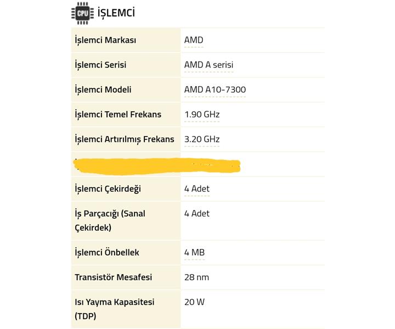The image size is (395, 329).
Task: Open the AMD brand link
Action: pyautogui.click(x=194, y=40)
